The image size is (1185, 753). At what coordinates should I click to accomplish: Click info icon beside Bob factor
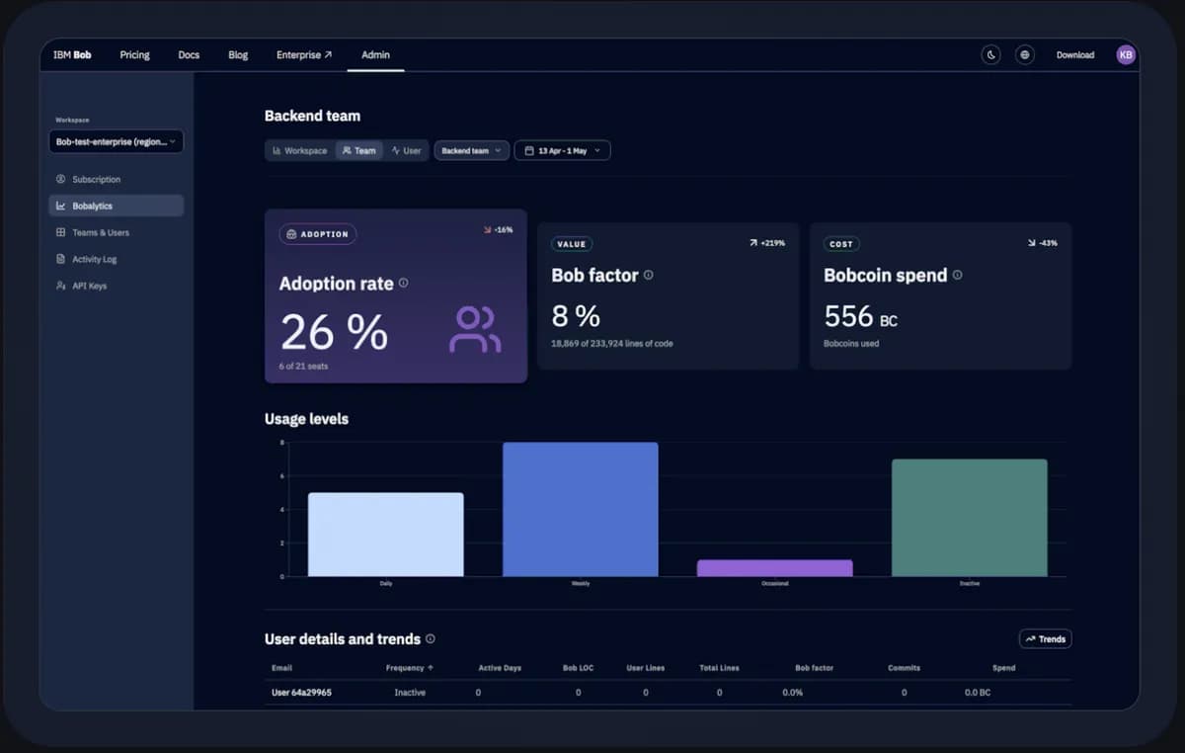coord(649,276)
